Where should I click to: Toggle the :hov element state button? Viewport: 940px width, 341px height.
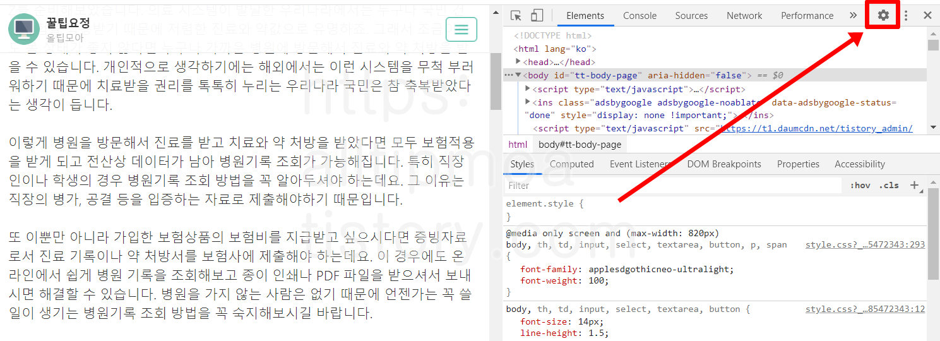860,186
